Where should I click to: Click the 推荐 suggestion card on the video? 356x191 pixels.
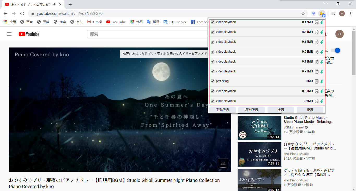click(x=164, y=54)
